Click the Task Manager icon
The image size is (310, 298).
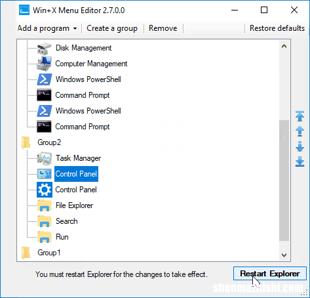[45, 158]
